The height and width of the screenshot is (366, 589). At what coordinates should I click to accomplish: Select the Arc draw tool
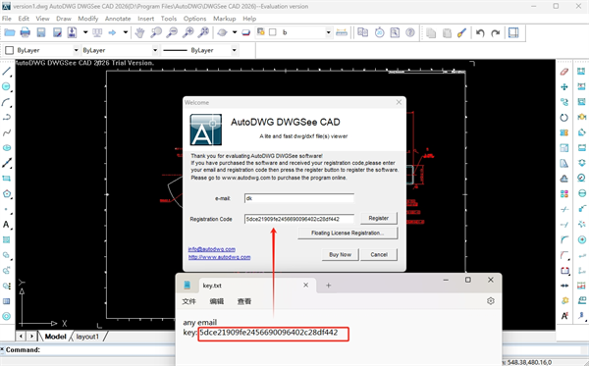click(x=7, y=102)
